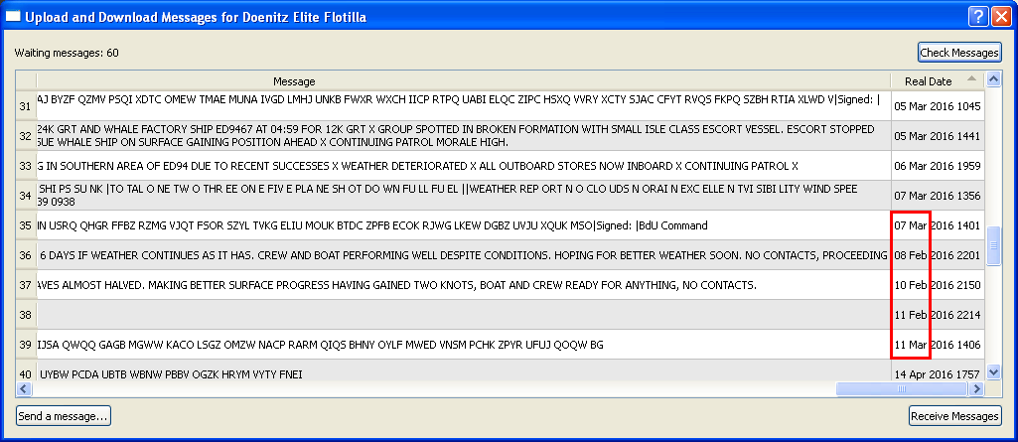This screenshot has width=1018, height=442.
Task: Click the 14 Apr 2016 1757 date cell
Action: (x=937, y=374)
